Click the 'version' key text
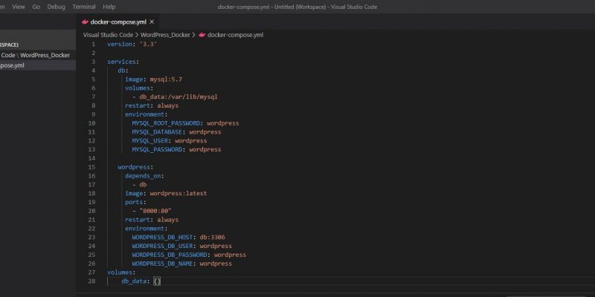The image size is (595, 297). [120, 45]
